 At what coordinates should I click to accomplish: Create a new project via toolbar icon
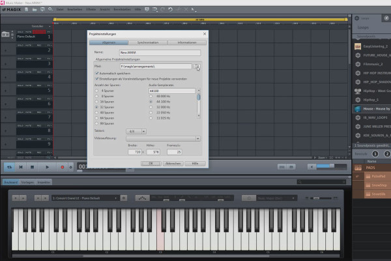27,10
